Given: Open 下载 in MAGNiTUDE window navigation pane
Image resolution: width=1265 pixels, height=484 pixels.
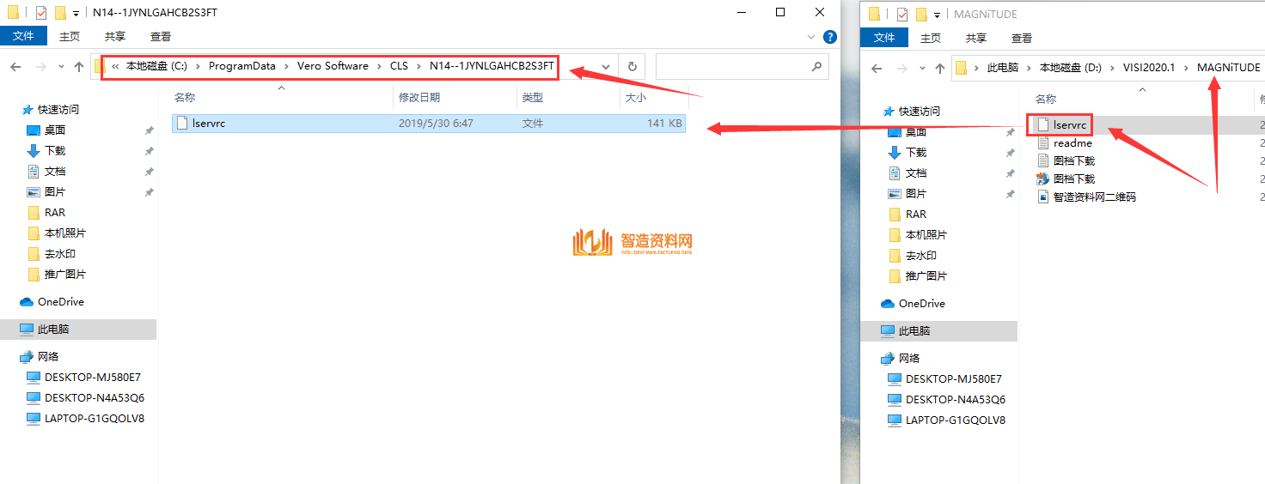Looking at the screenshot, I should point(915,153).
